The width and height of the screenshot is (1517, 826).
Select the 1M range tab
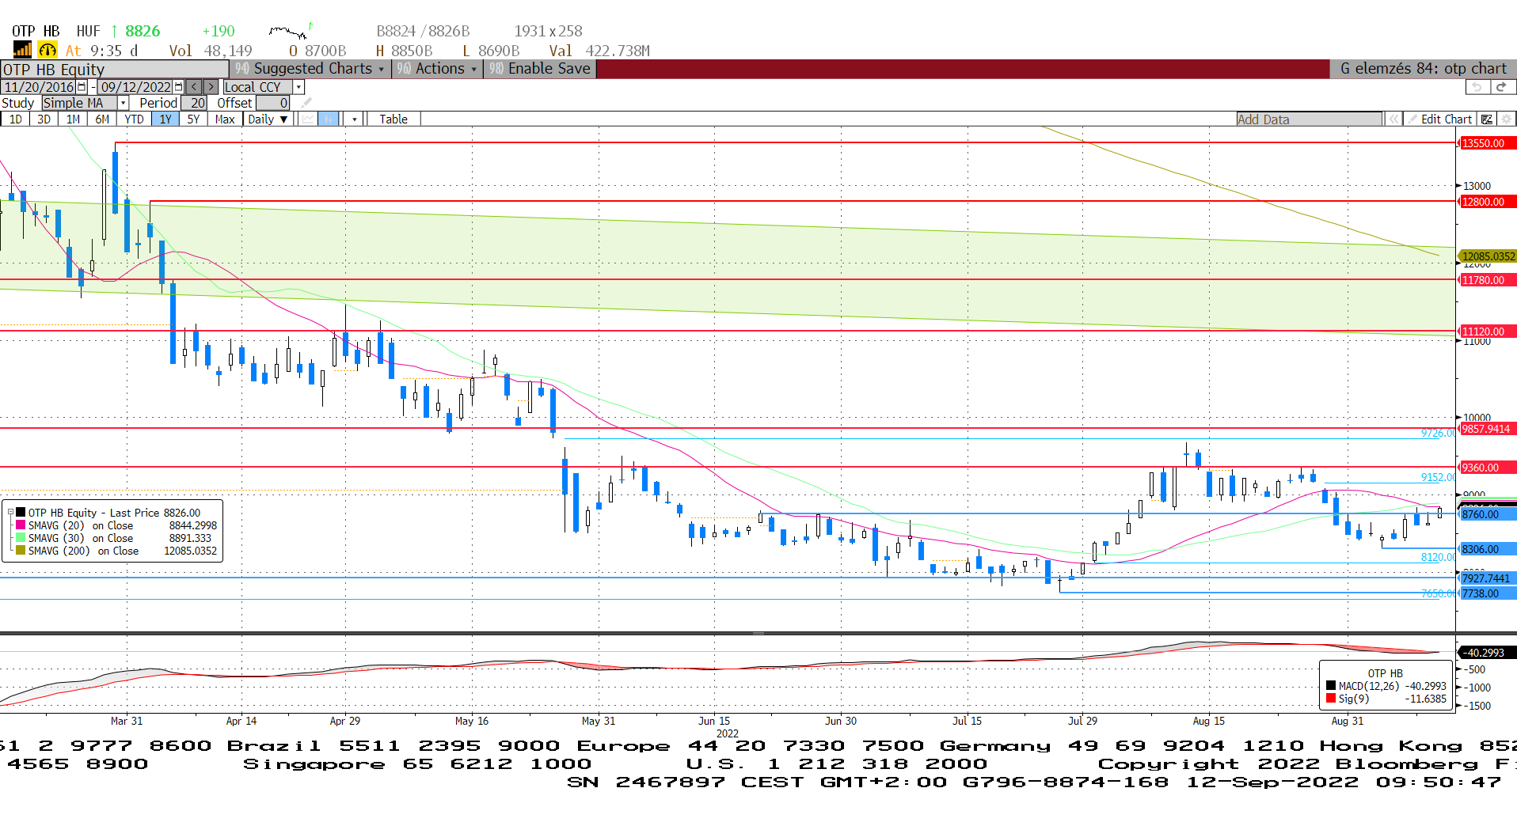pos(74,119)
